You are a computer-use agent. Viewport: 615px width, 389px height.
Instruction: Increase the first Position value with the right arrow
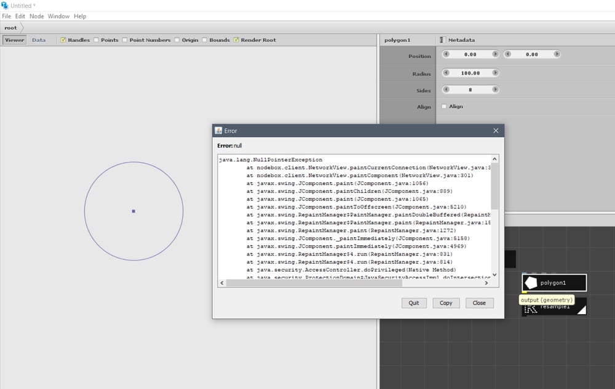495,54
